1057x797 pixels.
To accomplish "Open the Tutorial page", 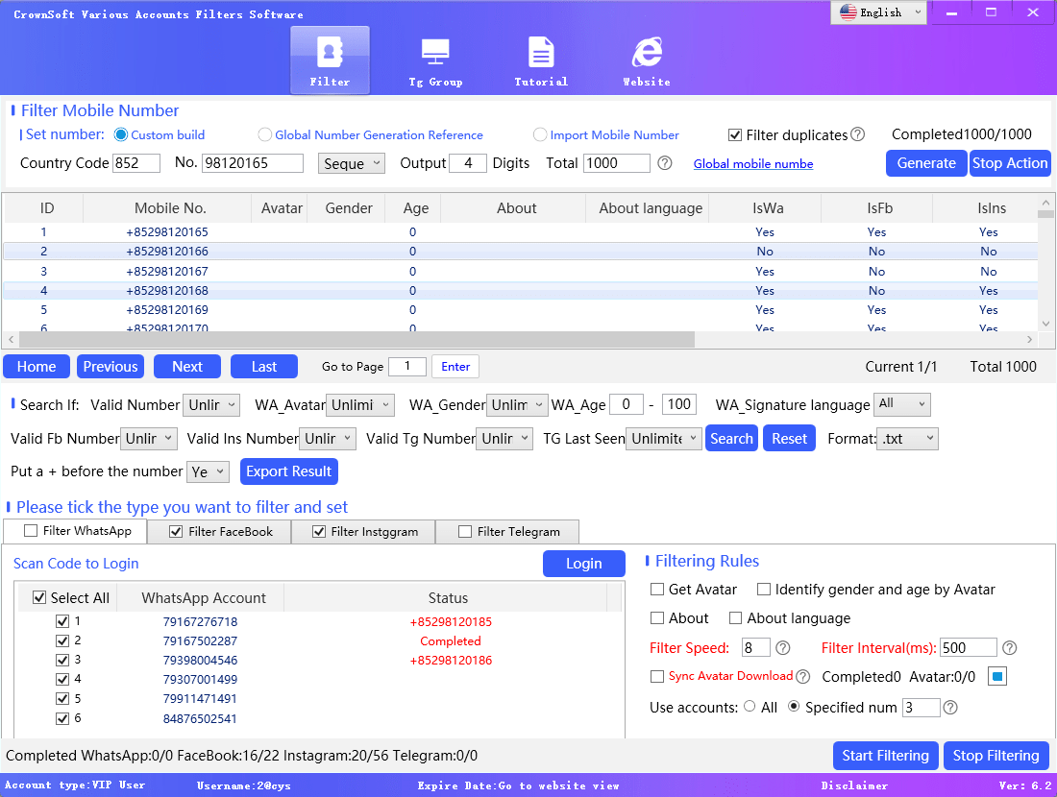I will pos(540,60).
